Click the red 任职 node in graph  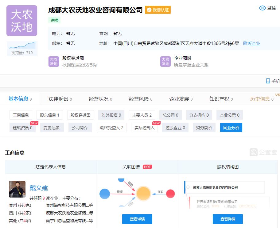(170, 194)
